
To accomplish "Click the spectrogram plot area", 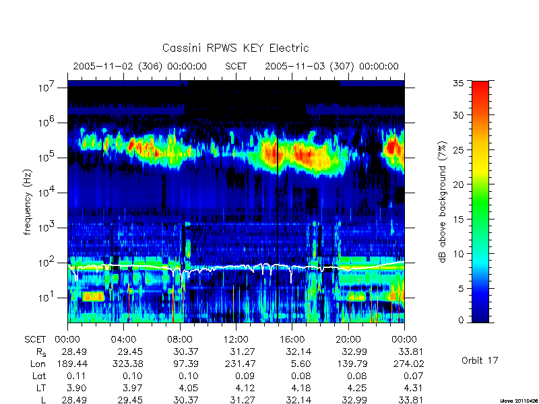I will 236,201.
